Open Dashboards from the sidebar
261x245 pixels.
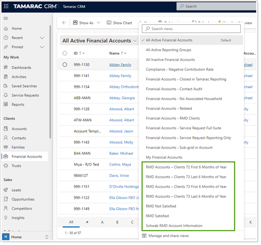coord(21,68)
